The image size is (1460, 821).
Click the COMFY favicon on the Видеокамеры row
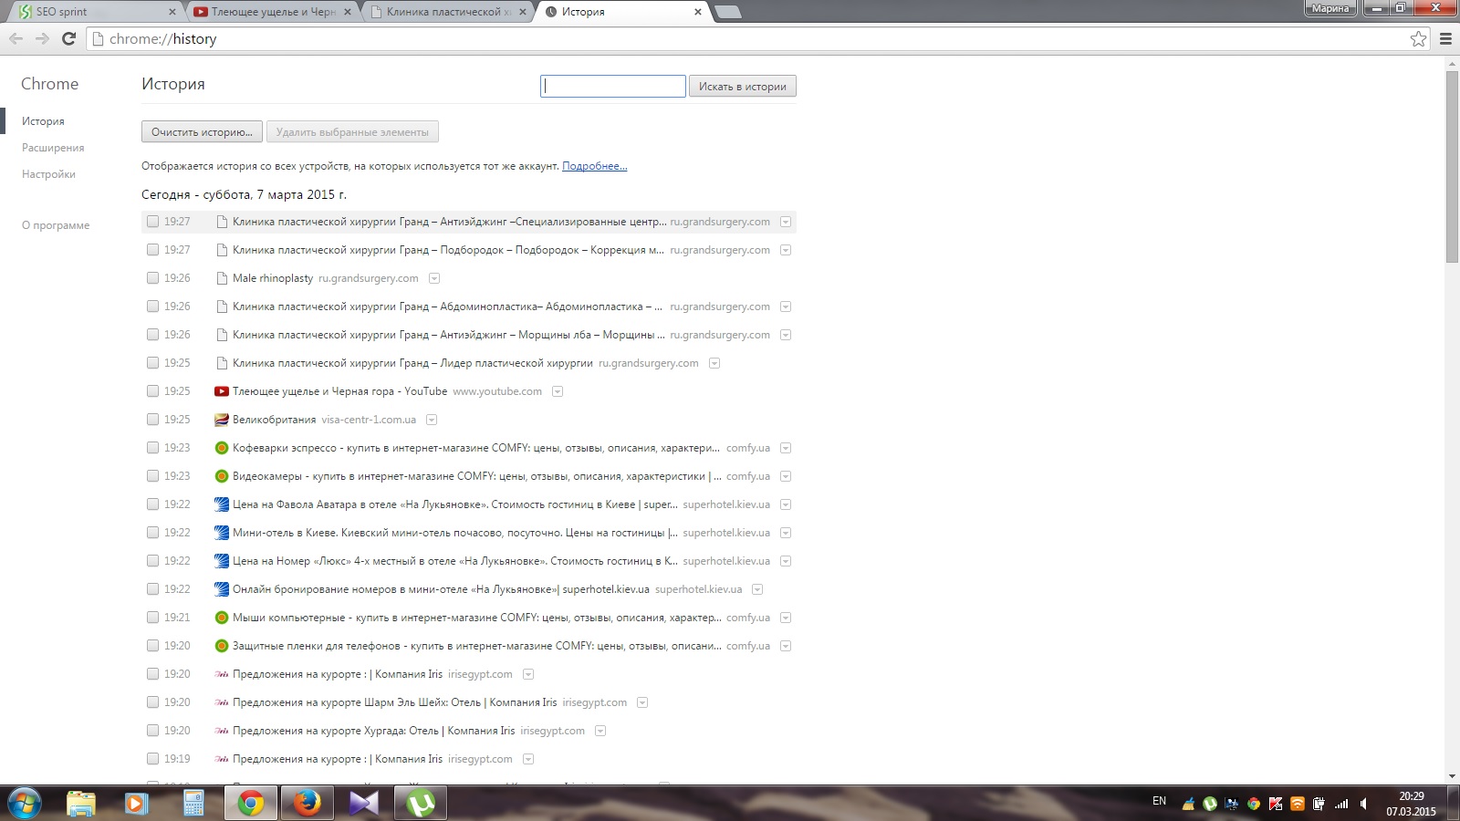coord(221,476)
